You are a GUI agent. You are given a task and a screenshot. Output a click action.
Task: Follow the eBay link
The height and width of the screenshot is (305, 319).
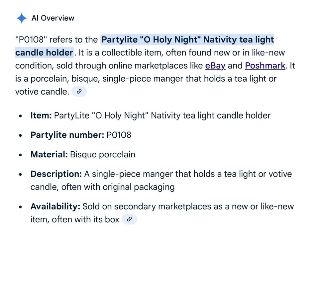[215, 66]
